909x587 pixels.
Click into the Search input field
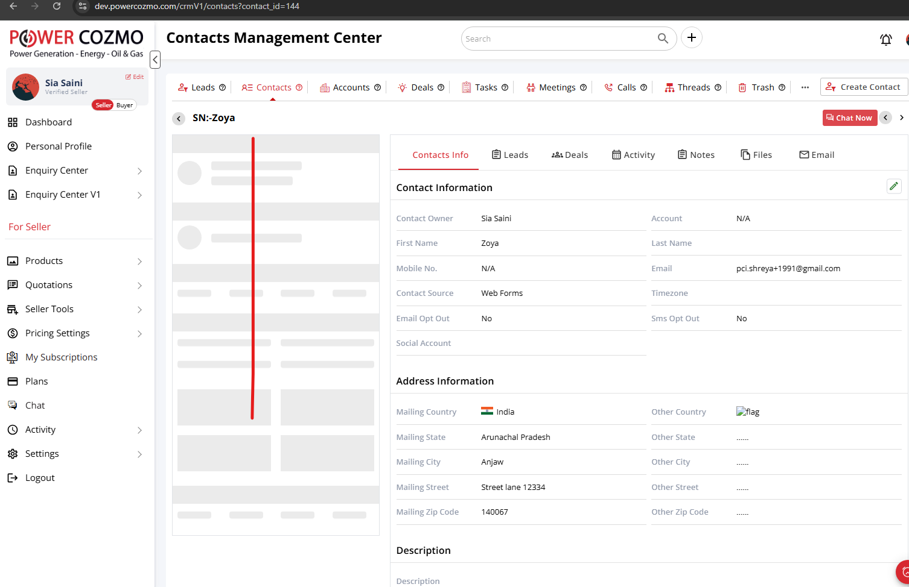click(558, 39)
